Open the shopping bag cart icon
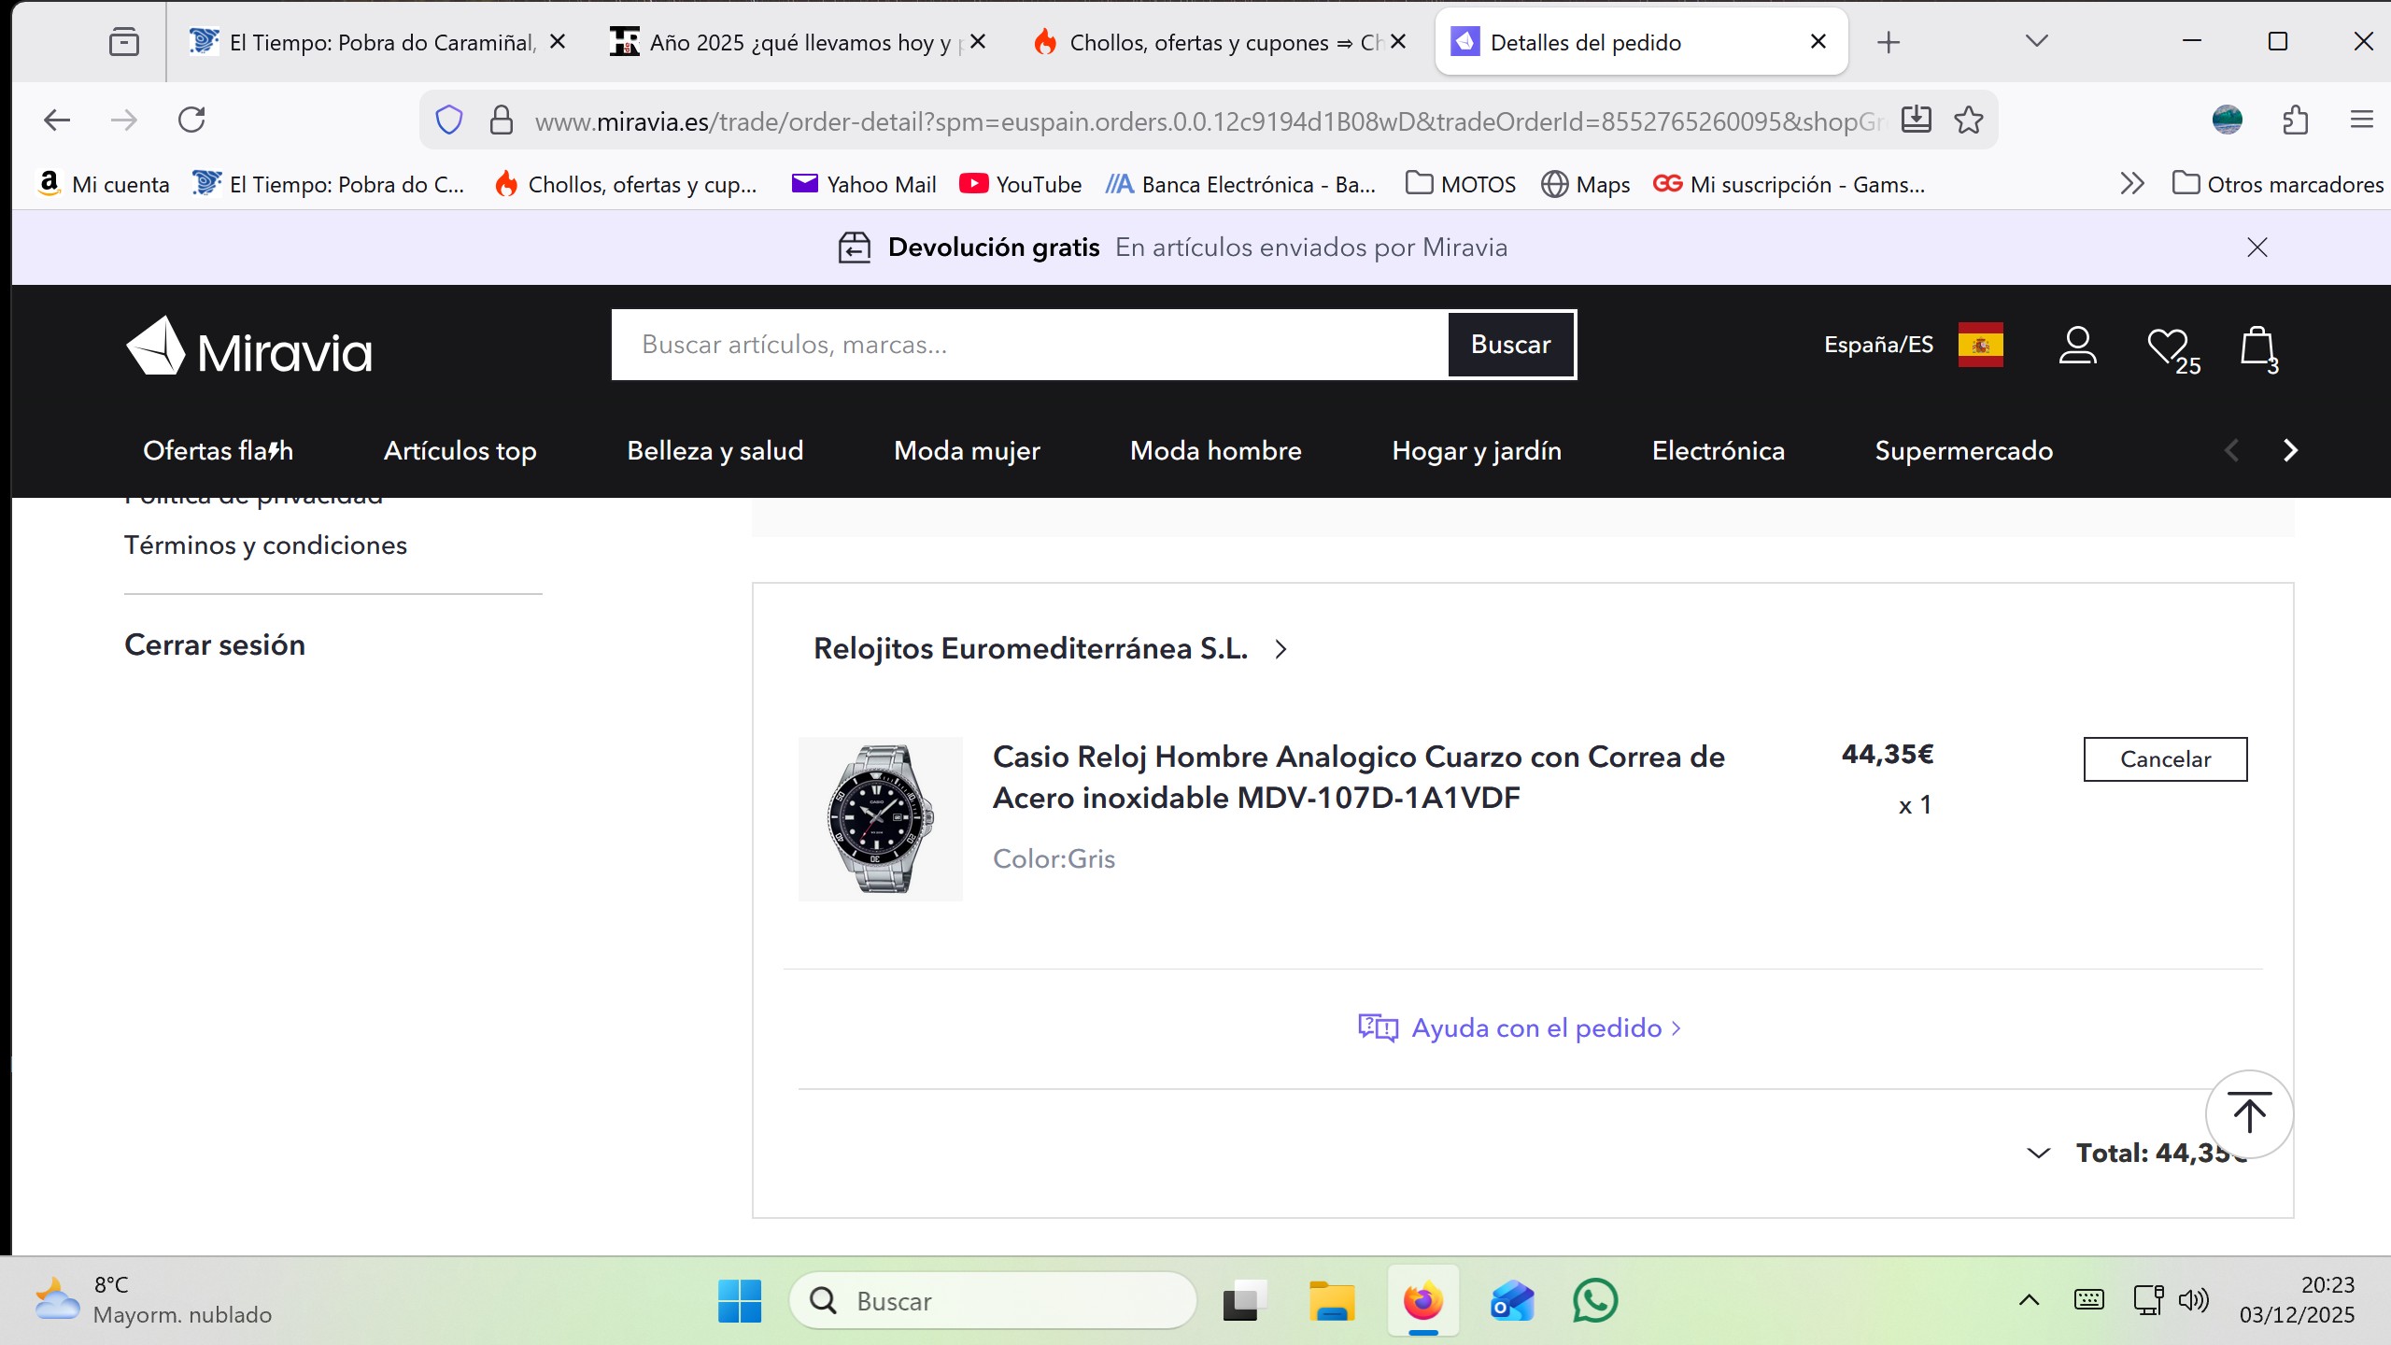The height and width of the screenshot is (1345, 2391). [x=2257, y=347]
